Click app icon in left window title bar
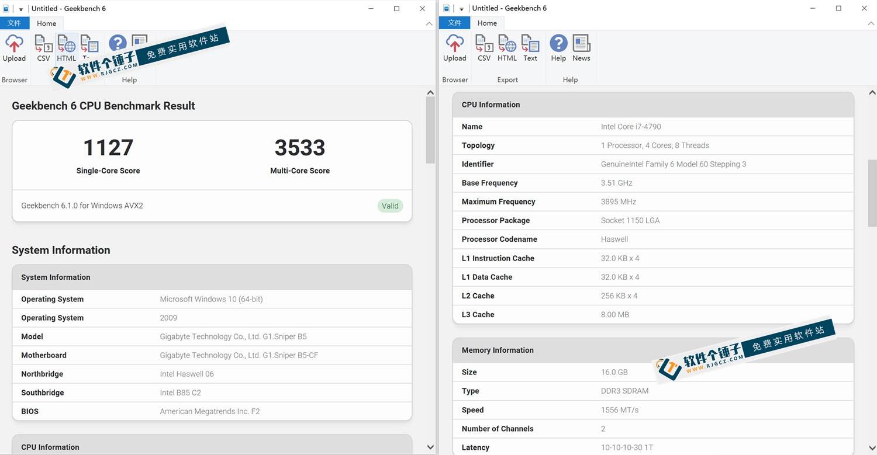The width and height of the screenshot is (877, 455). pyautogui.click(x=6, y=8)
